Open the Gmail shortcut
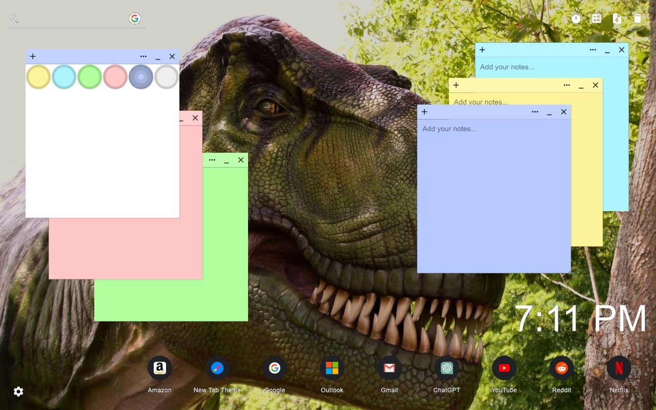Screen dimensions: 656x410 pyautogui.click(x=389, y=368)
